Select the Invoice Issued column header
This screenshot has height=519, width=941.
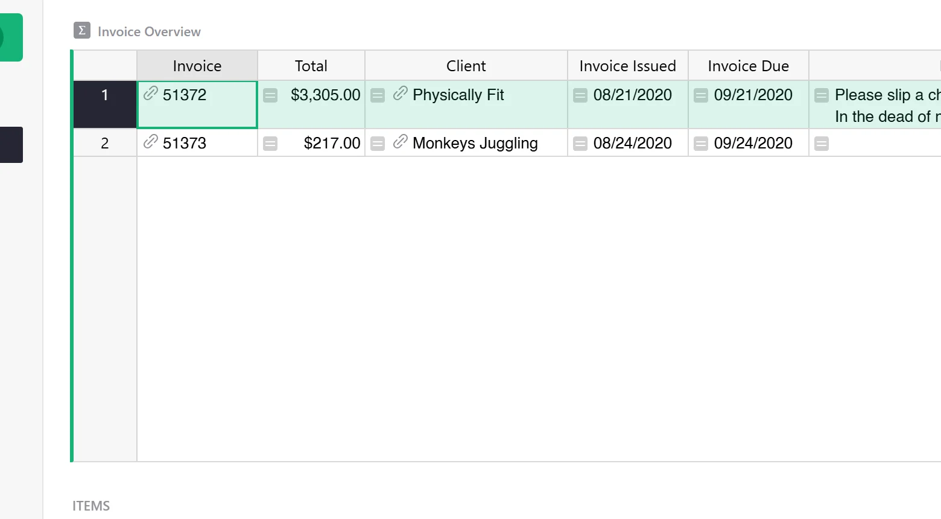pyautogui.click(x=628, y=66)
